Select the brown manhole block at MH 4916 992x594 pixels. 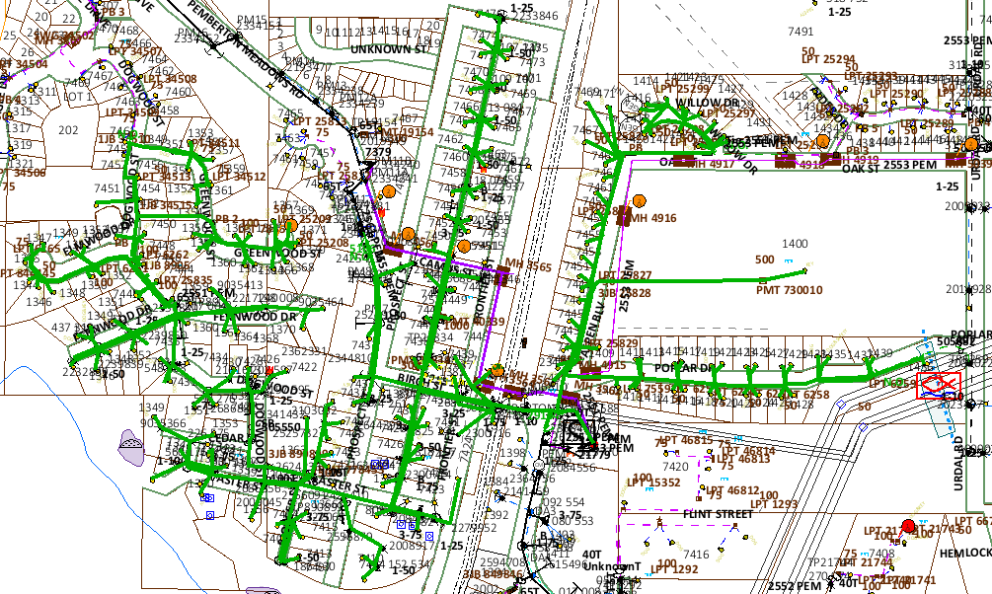coord(623,217)
